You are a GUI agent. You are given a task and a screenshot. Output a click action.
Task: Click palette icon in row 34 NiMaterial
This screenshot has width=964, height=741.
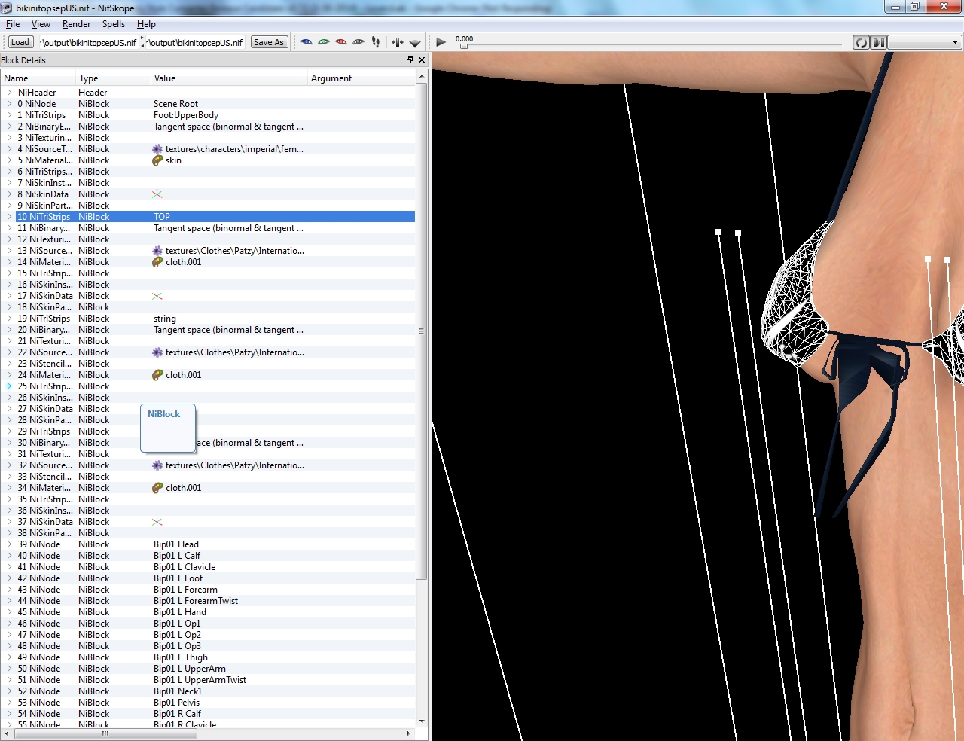pyautogui.click(x=157, y=488)
